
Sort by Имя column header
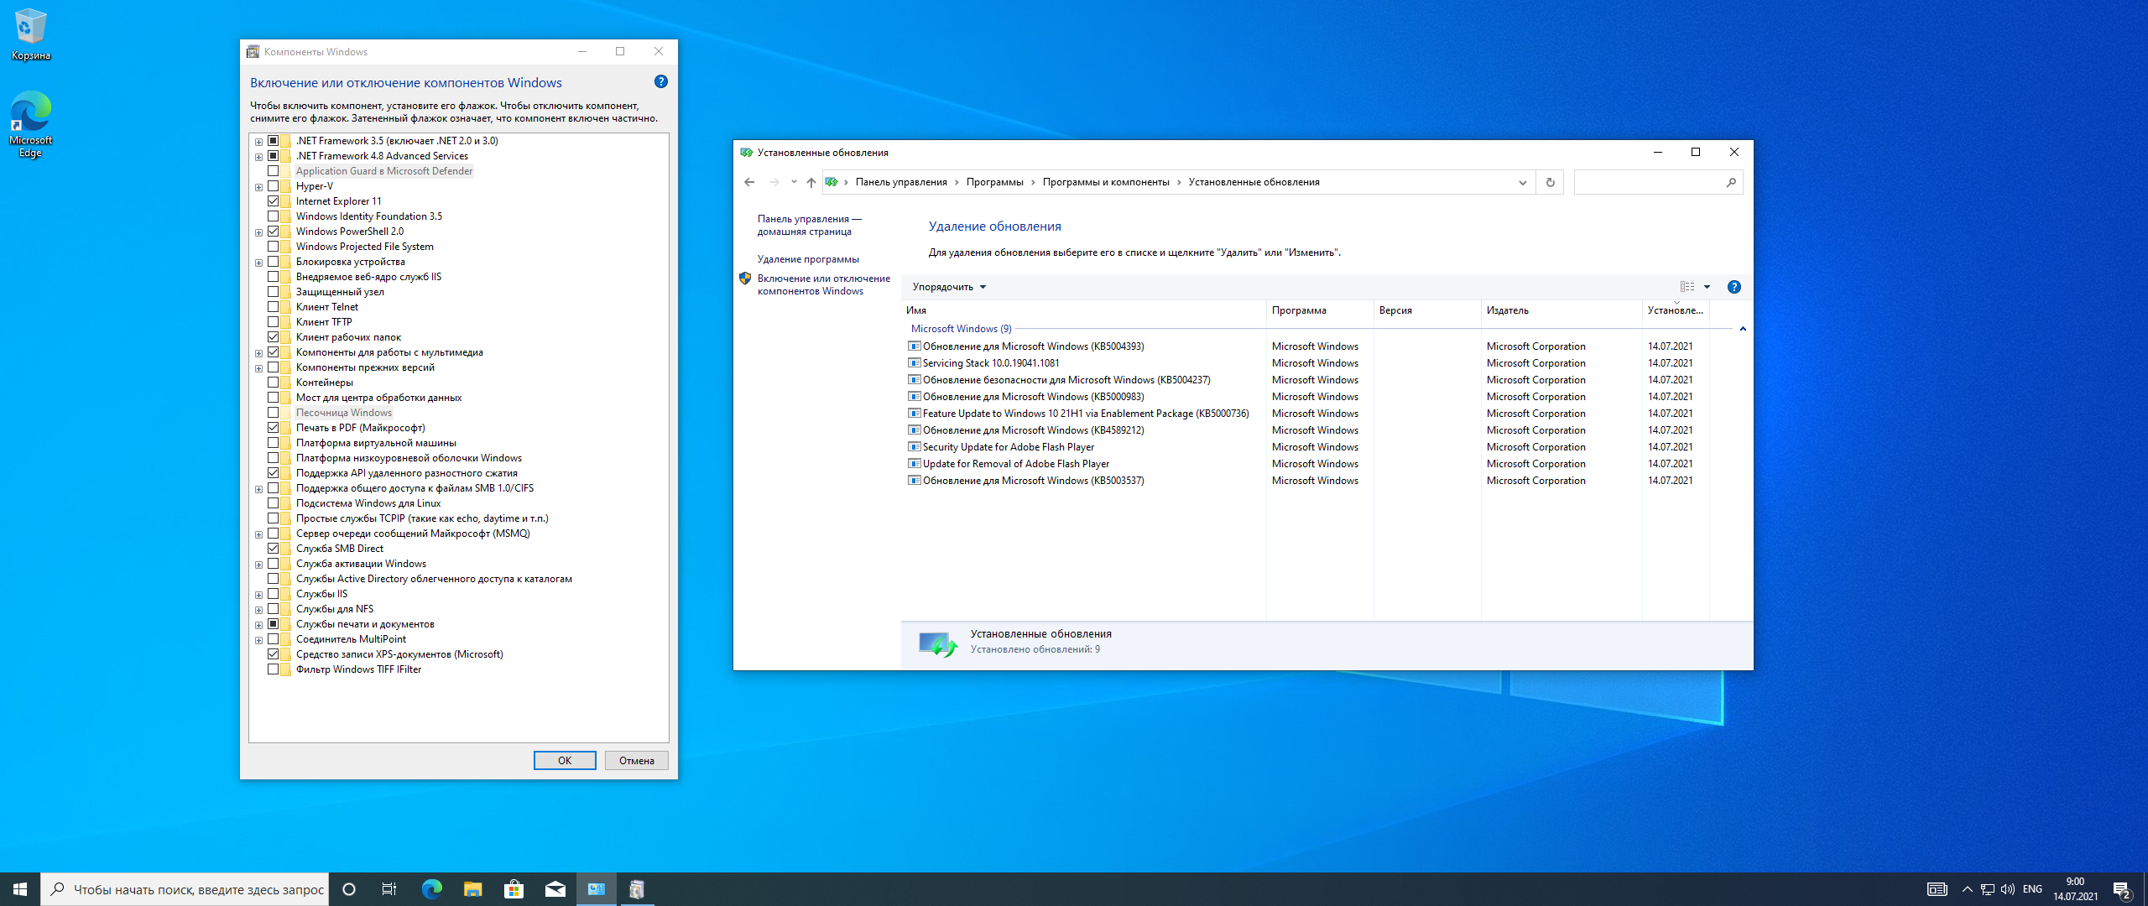(x=1084, y=310)
